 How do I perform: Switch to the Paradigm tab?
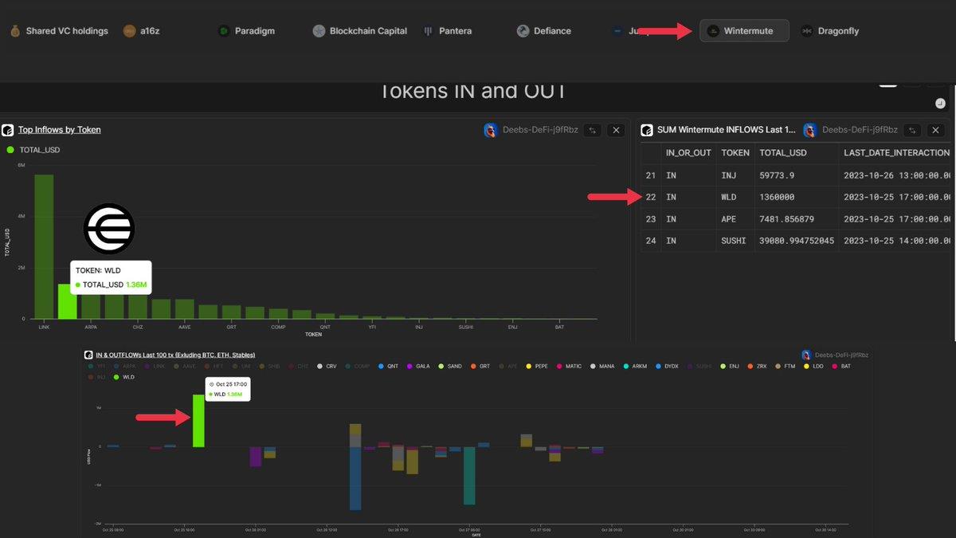pyautogui.click(x=246, y=31)
